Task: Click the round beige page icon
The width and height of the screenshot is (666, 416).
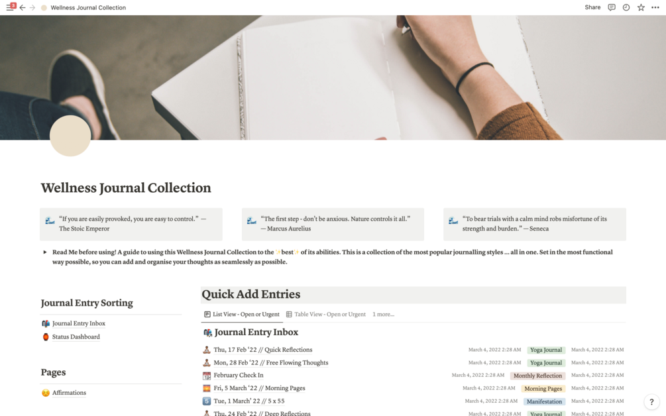Action: 70,136
